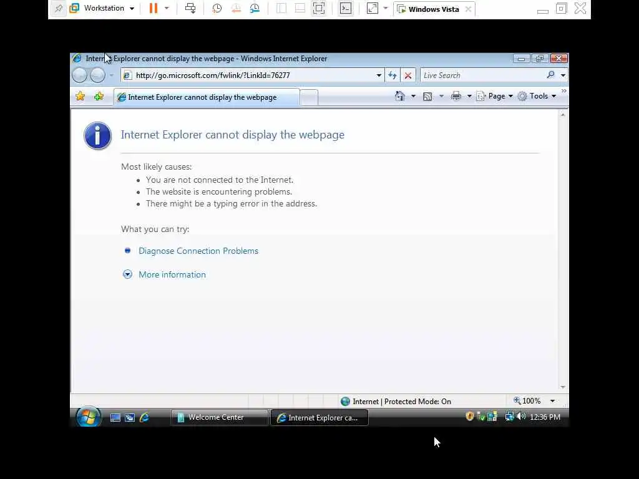639x479 pixels.
Task: Open the Favorites Center star
Action: (80, 96)
